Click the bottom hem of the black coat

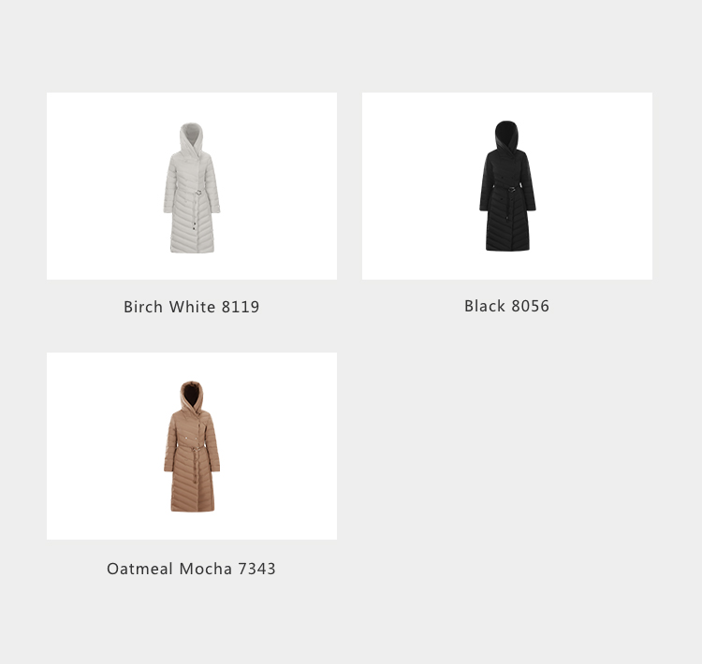click(x=507, y=247)
